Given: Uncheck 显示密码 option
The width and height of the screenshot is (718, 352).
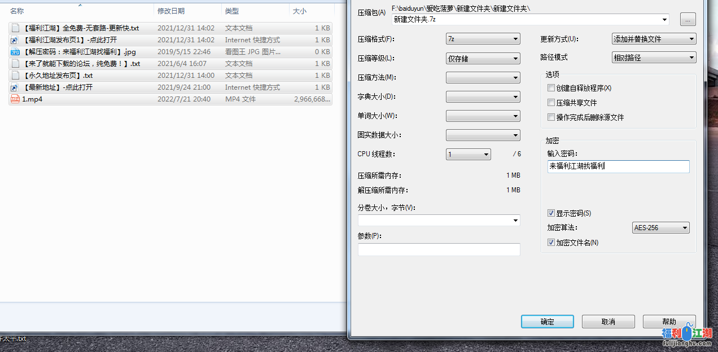Looking at the screenshot, I should (551, 213).
